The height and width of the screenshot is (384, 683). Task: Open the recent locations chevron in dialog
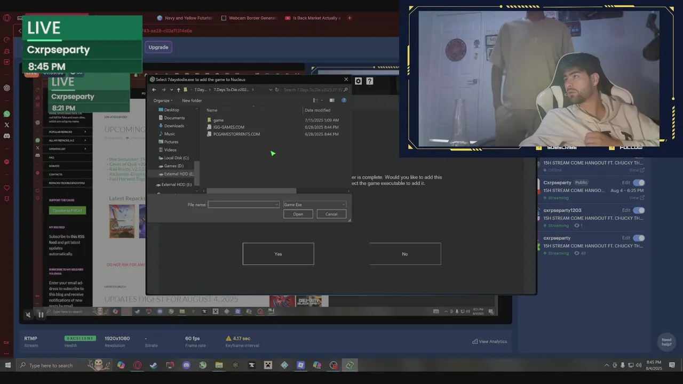click(171, 90)
